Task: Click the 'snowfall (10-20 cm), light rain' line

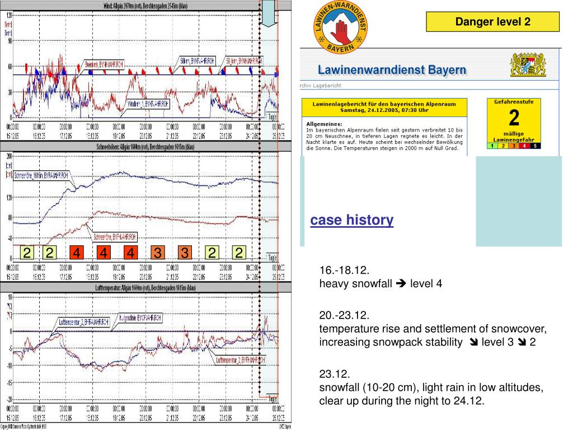Action: [x=431, y=387]
